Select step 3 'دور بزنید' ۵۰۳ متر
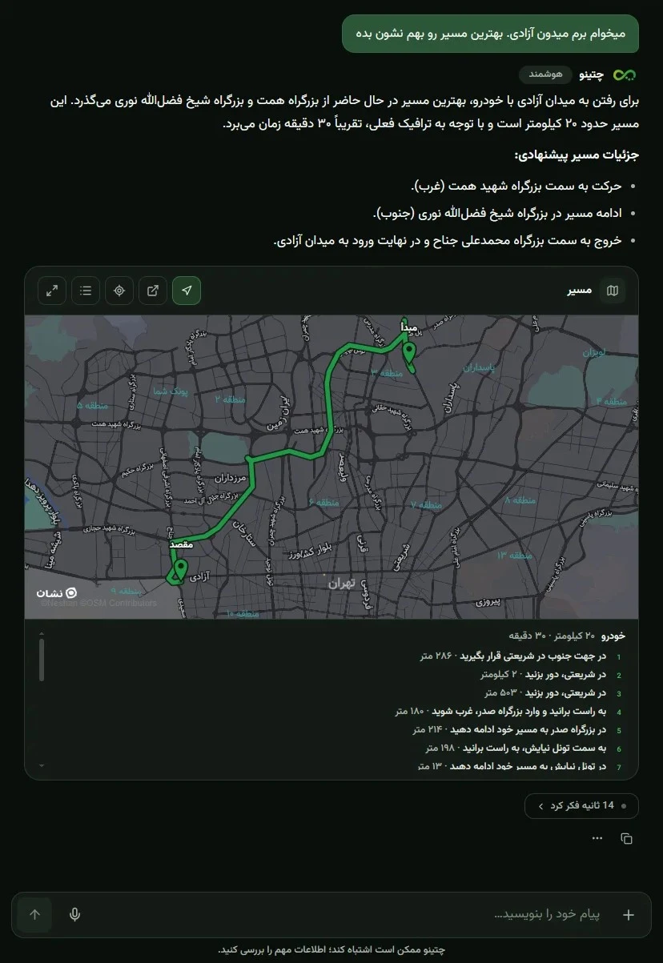The width and height of the screenshot is (663, 963). (x=545, y=693)
